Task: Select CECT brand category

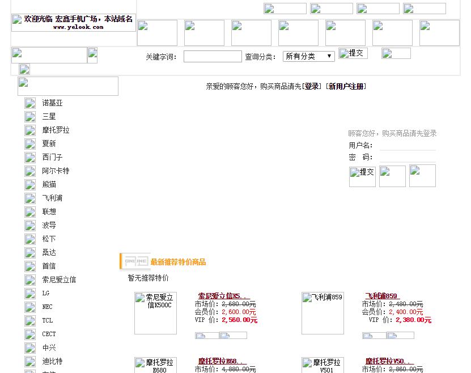Action: [49, 334]
